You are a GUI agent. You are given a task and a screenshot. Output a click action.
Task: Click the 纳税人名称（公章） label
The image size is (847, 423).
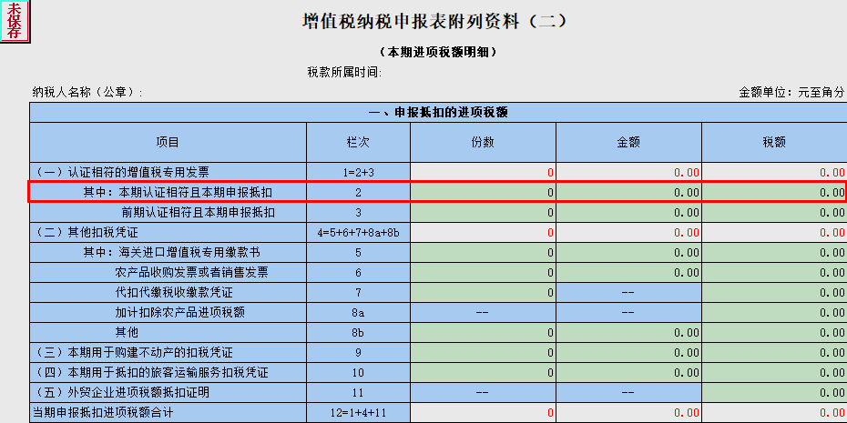click(87, 93)
